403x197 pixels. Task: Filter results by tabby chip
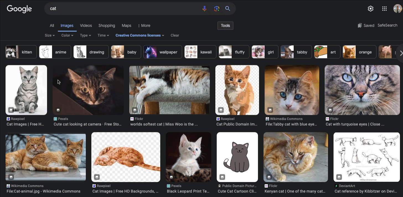[x=296, y=52]
